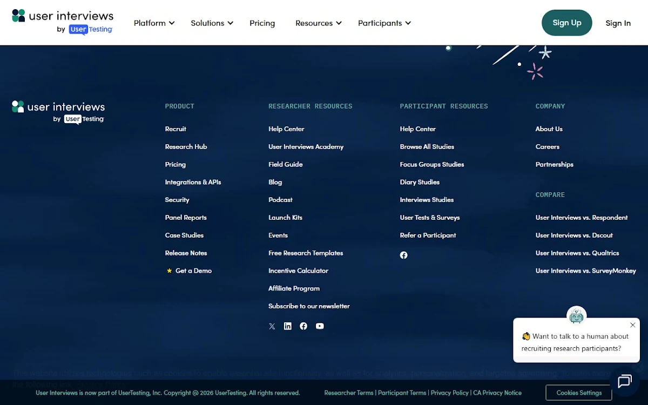This screenshot has height=405, width=648.
Task: Open Panel Reports link
Action: [186, 218]
